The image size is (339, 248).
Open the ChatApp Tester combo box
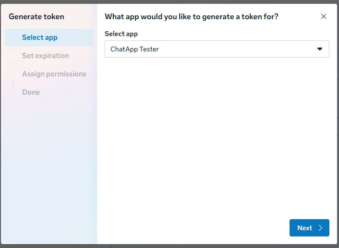tap(217, 49)
